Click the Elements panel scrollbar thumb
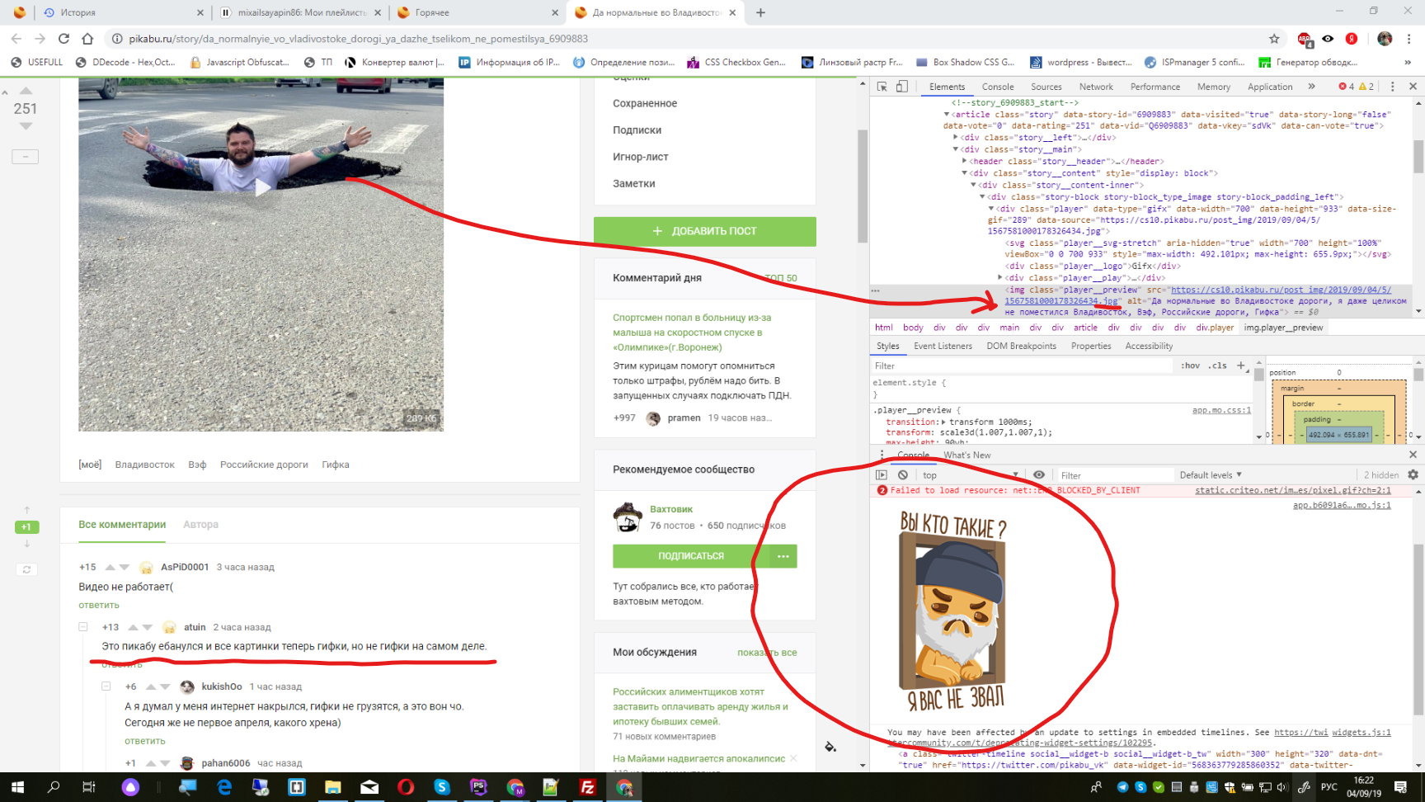 point(1418,157)
